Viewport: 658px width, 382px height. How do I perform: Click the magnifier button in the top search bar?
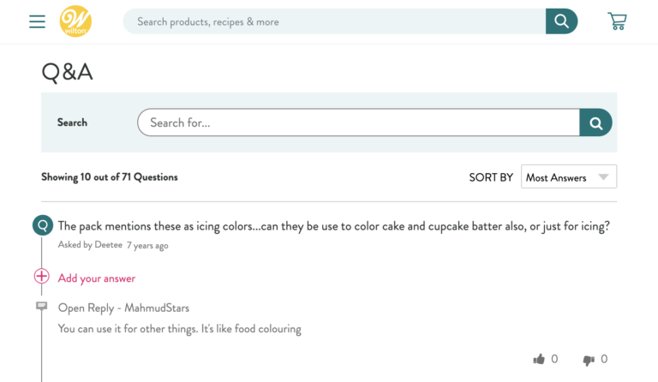tap(561, 21)
